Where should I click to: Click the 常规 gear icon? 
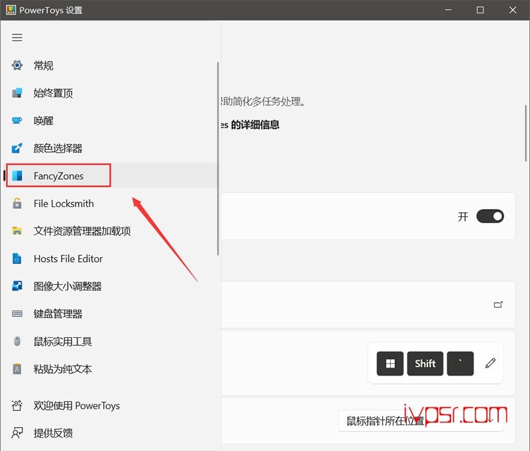[17, 65]
